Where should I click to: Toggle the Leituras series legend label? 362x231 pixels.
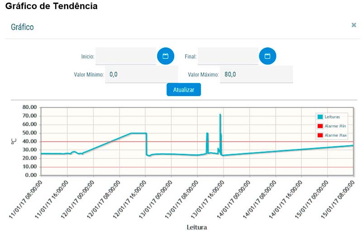tap(335, 117)
